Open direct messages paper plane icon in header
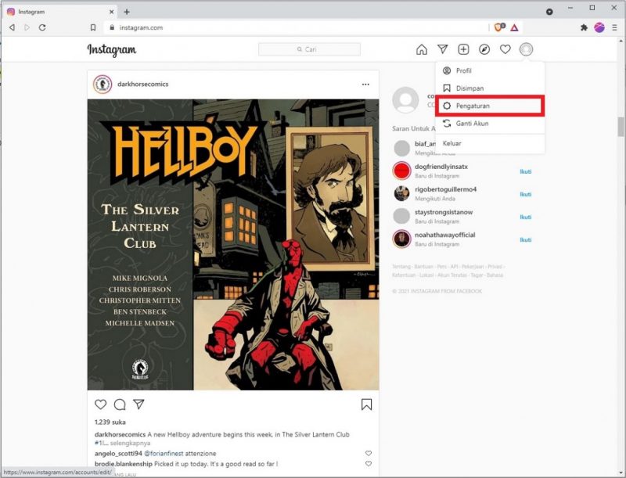Viewport: 626px width, 478px height. coord(442,49)
